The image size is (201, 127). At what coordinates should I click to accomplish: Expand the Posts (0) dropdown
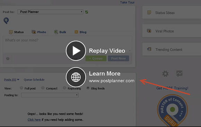click(x=11, y=80)
